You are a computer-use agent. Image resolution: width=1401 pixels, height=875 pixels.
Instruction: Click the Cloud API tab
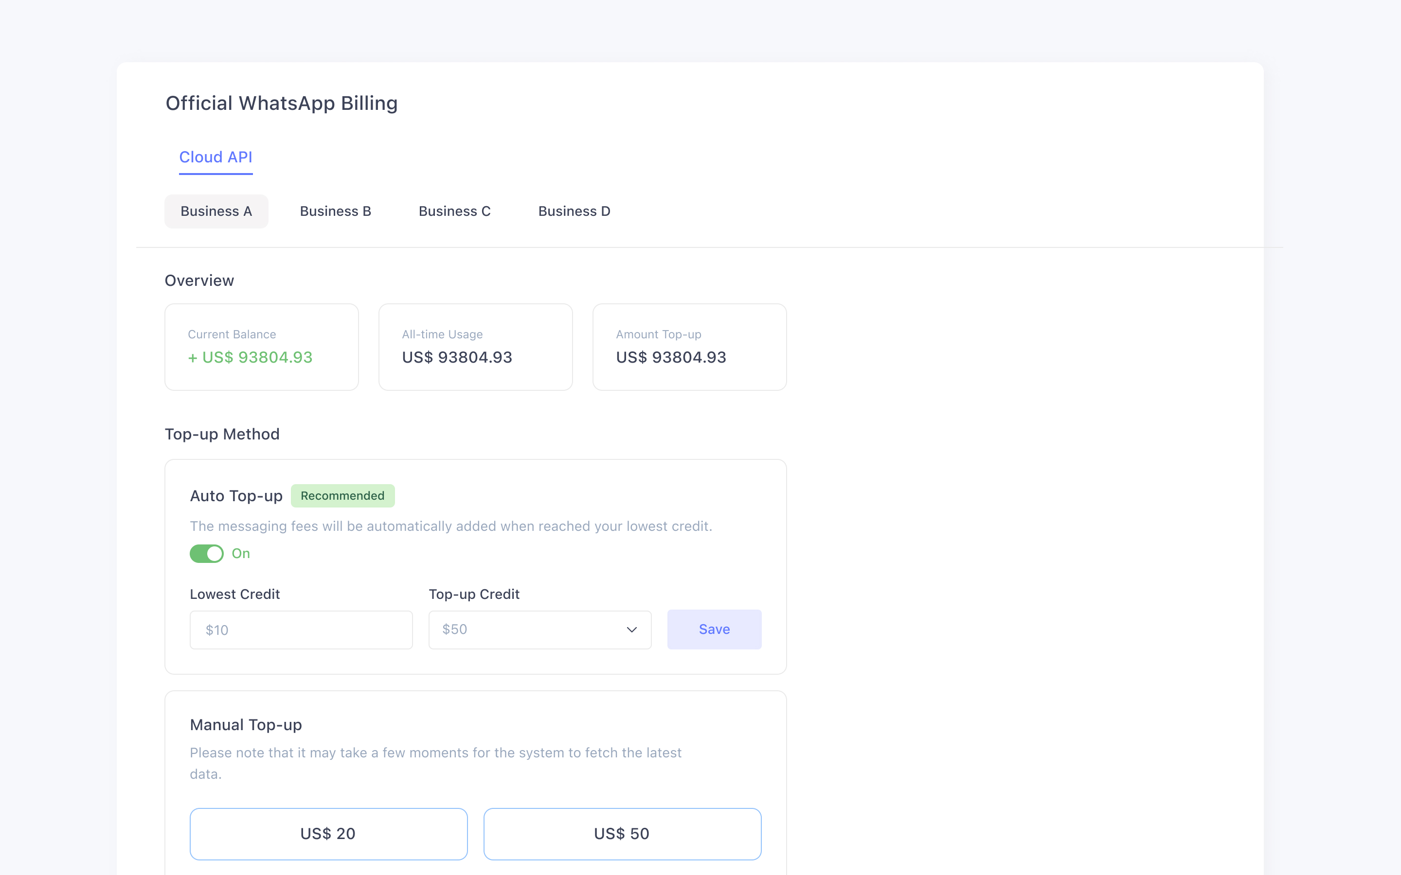tap(215, 156)
